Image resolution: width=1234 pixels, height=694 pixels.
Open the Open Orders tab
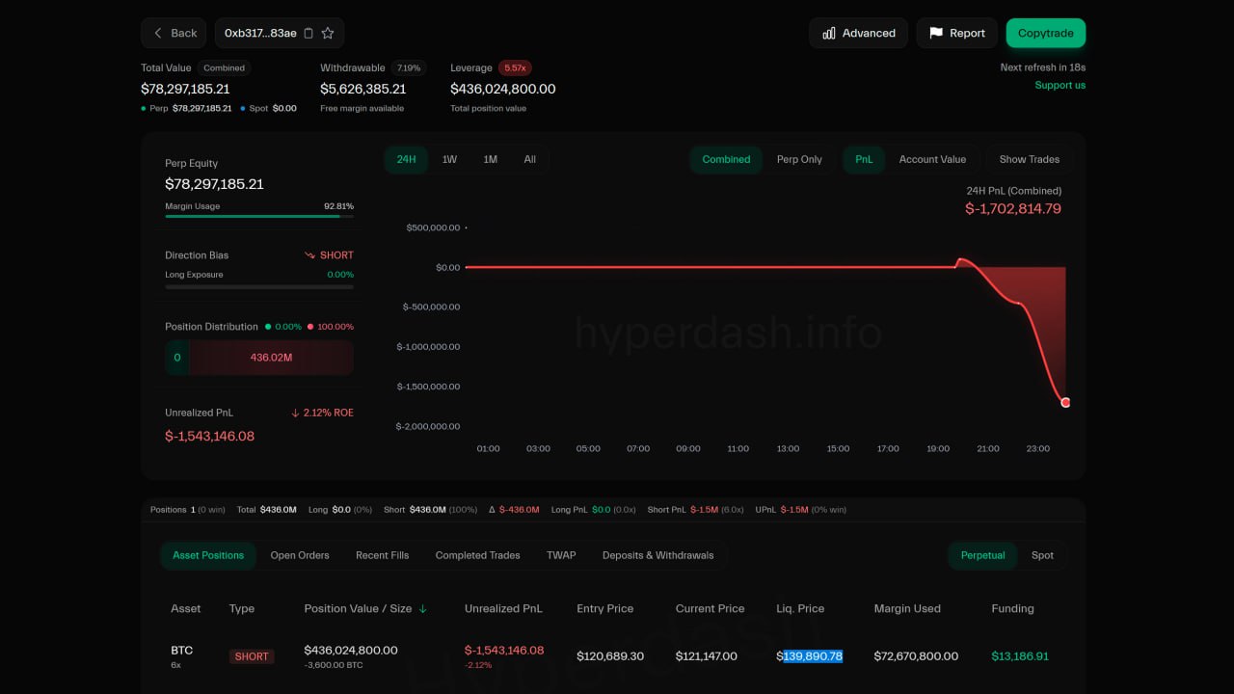[300, 555]
